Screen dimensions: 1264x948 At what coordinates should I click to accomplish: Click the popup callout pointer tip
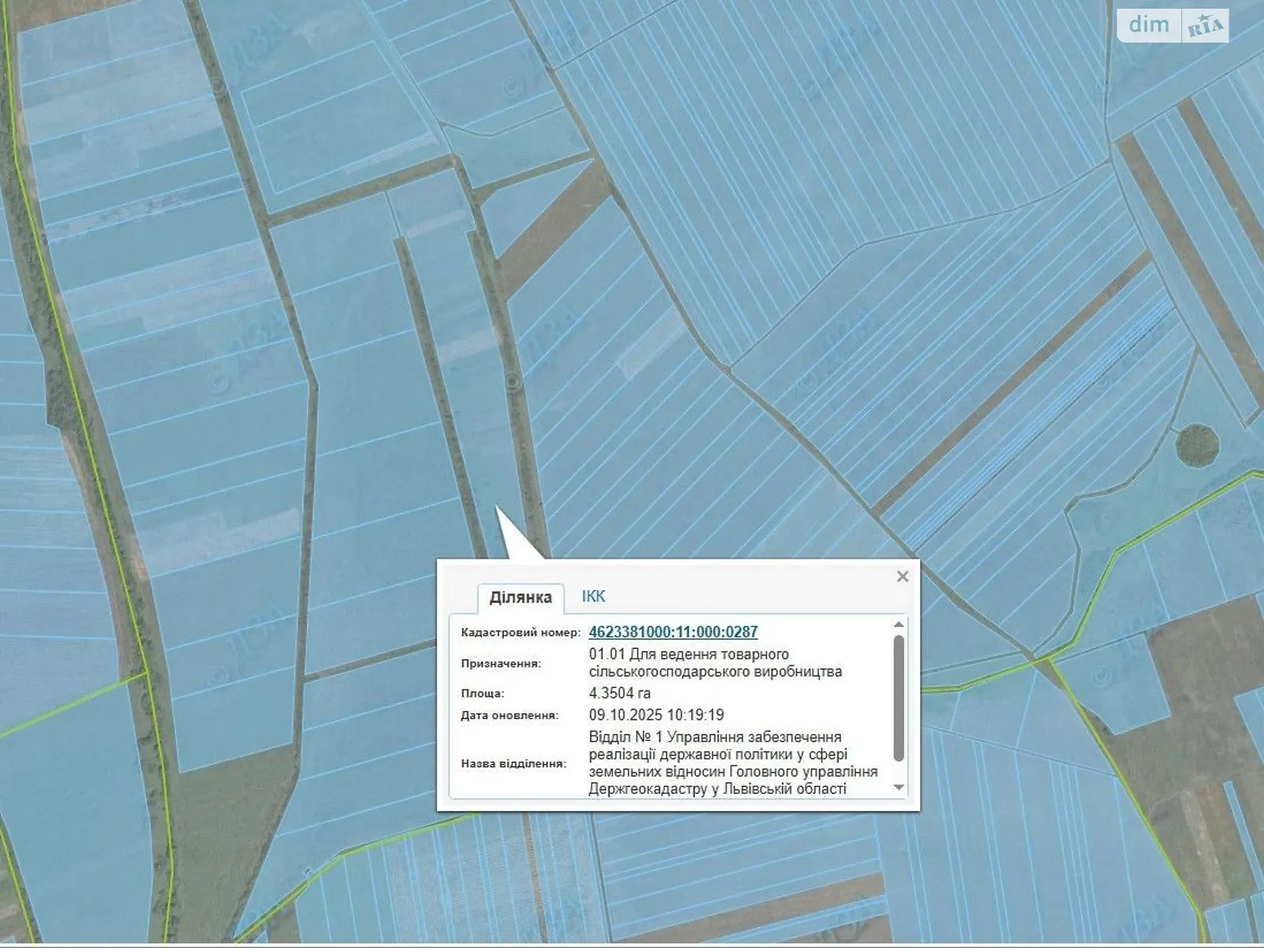(x=497, y=508)
